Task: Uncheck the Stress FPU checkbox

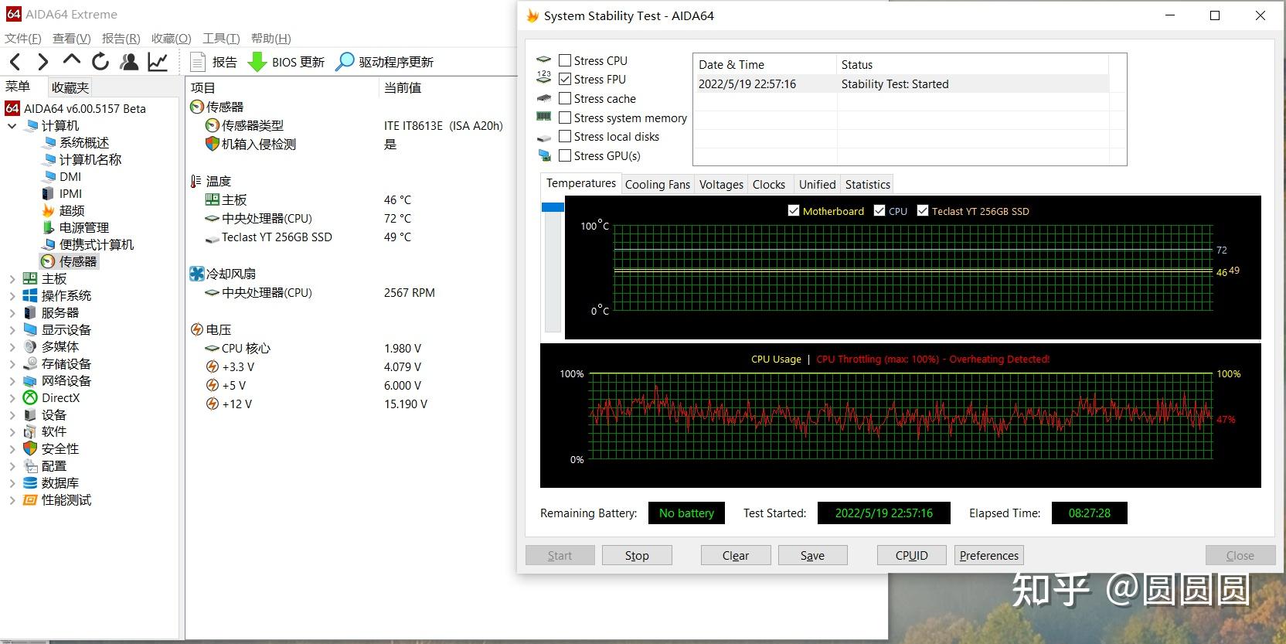Action: pyautogui.click(x=565, y=79)
